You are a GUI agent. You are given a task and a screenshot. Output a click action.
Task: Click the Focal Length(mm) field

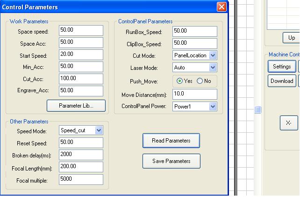(x=81, y=167)
